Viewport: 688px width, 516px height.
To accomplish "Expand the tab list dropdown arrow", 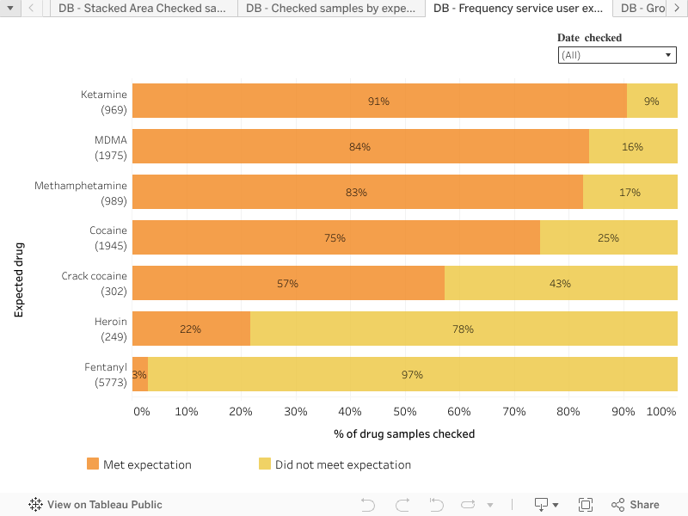I will pos(9,9).
